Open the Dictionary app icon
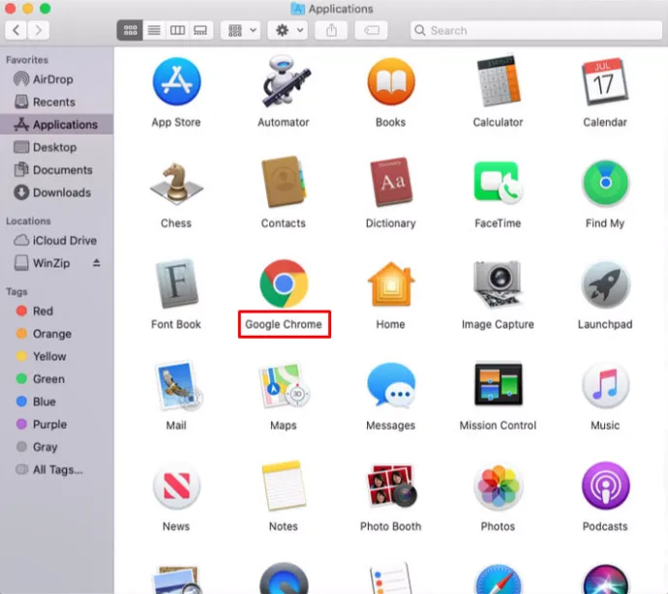Image resolution: width=668 pixels, height=594 pixels. point(391,182)
